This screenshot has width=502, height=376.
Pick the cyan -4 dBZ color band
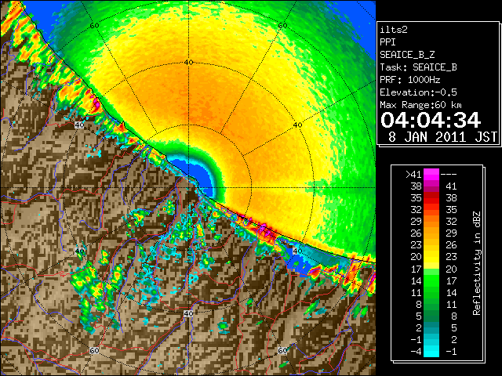[431, 352]
